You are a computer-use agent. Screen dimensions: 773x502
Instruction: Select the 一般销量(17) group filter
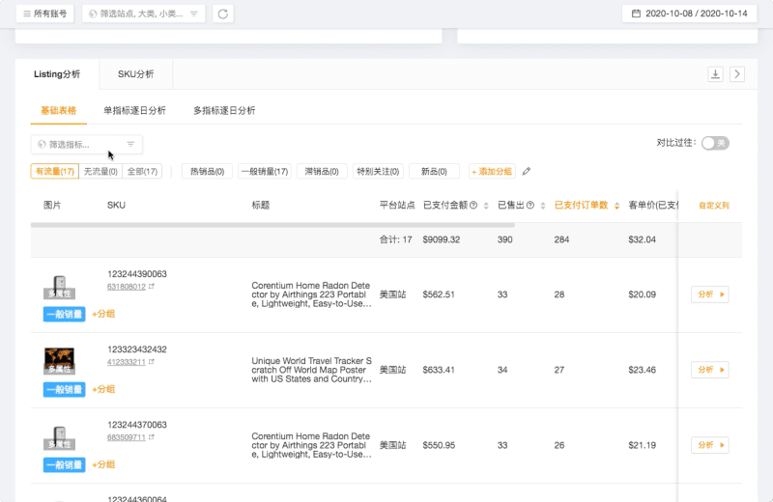point(265,172)
